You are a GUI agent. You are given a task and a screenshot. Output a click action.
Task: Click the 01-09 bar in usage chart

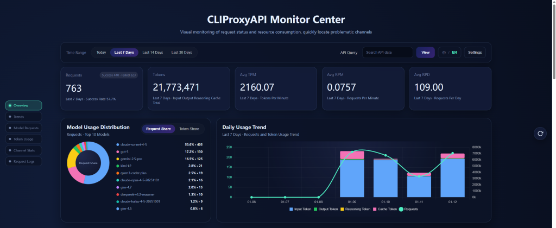352,174
